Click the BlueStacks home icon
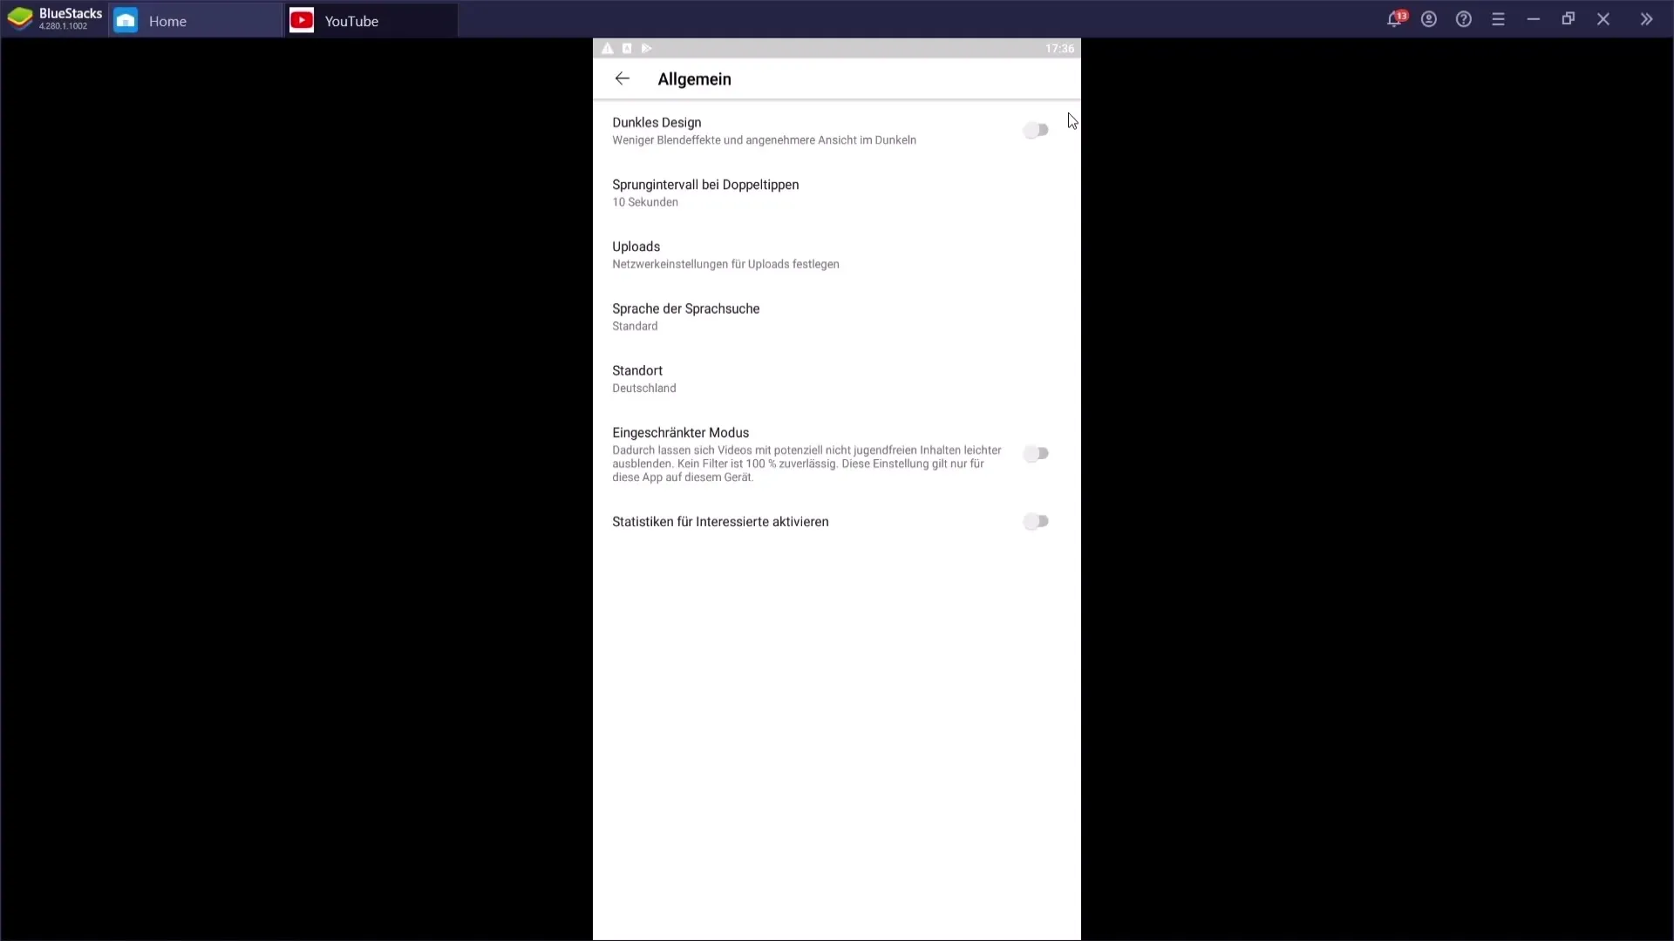The image size is (1674, 941). pyautogui.click(x=126, y=21)
